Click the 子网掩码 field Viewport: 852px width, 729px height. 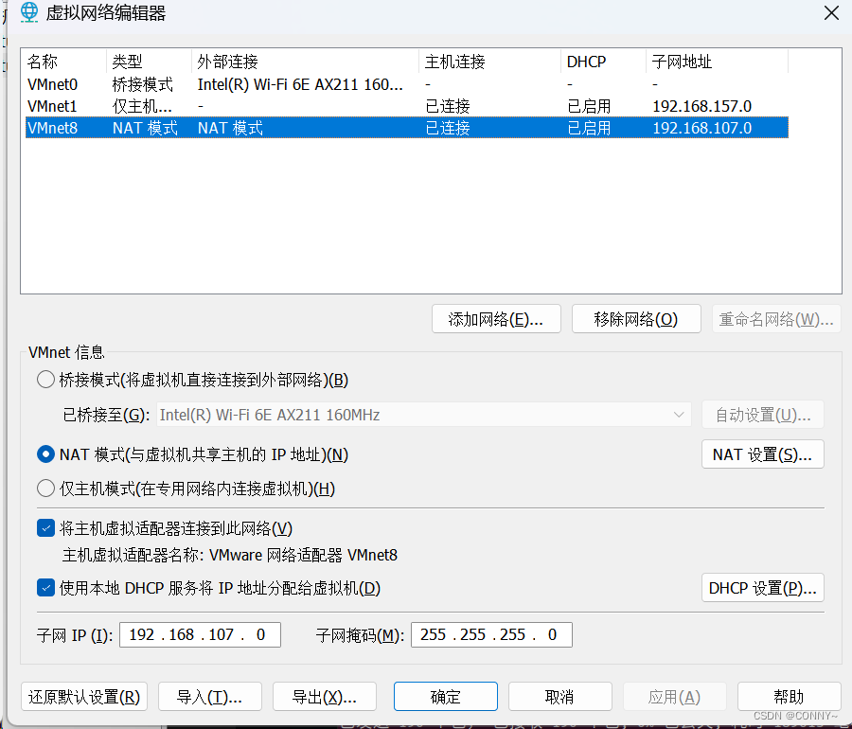pos(491,634)
